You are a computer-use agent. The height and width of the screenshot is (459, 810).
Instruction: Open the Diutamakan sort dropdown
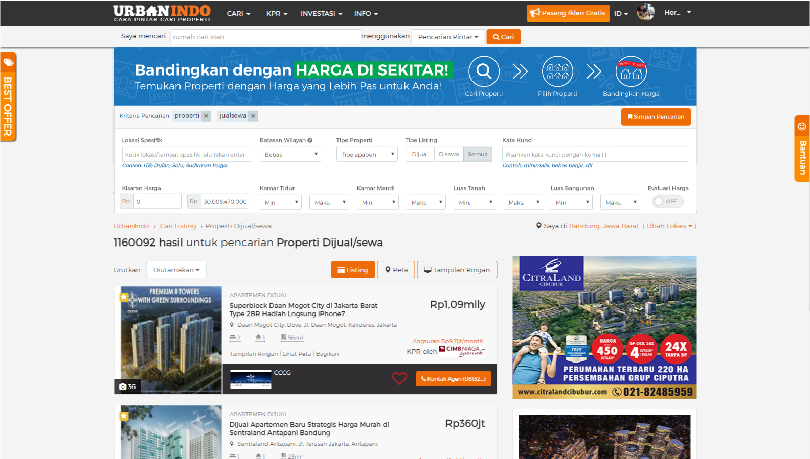(x=176, y=270)
